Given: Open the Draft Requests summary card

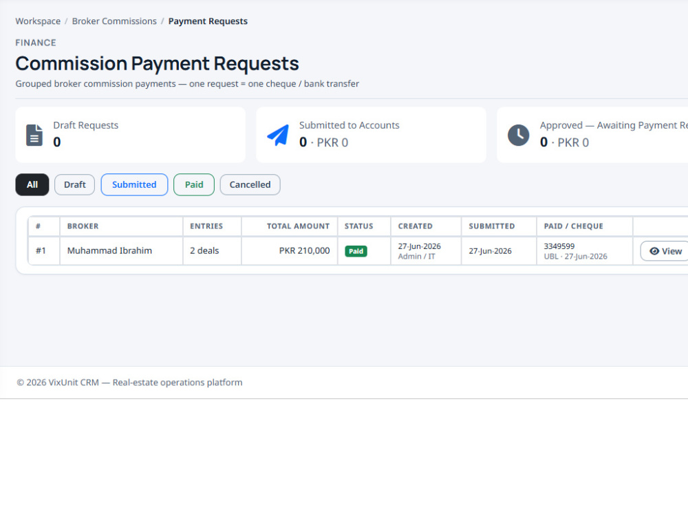Looking at the screenshot, I should coord(130,135).
